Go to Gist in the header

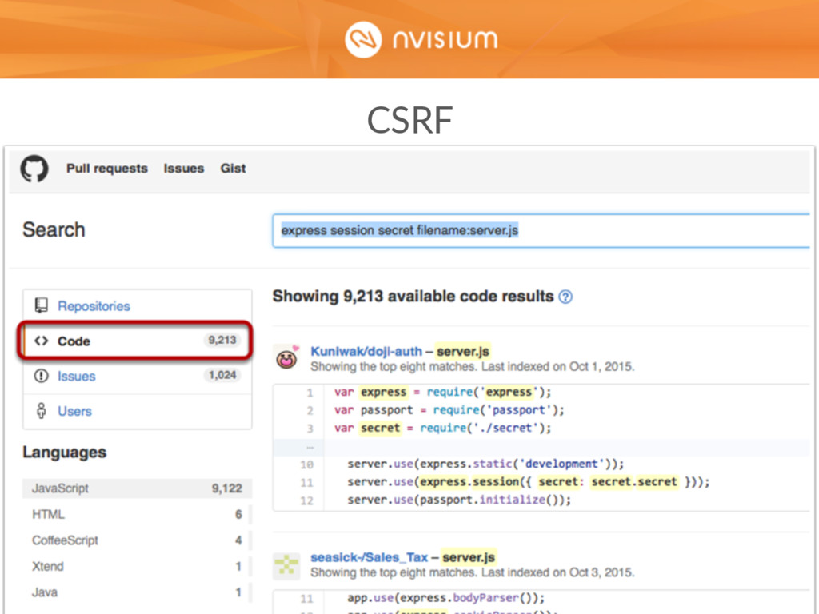point(233,169)
